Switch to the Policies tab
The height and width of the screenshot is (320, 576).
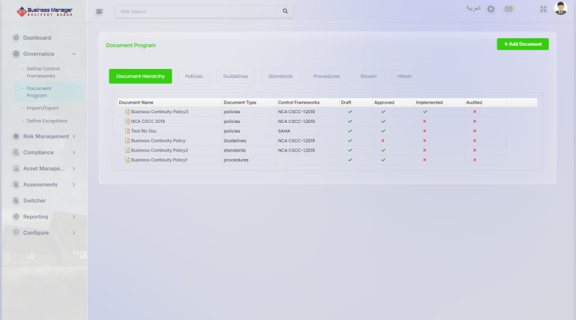click(x=193, y=76)
